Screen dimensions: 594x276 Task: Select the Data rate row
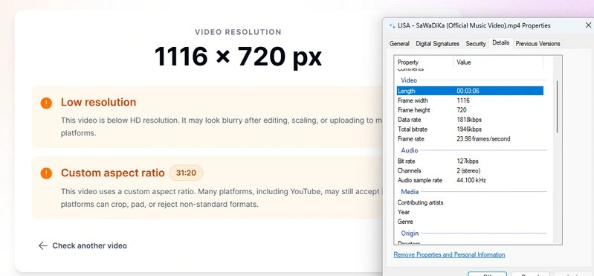(470, 120)
